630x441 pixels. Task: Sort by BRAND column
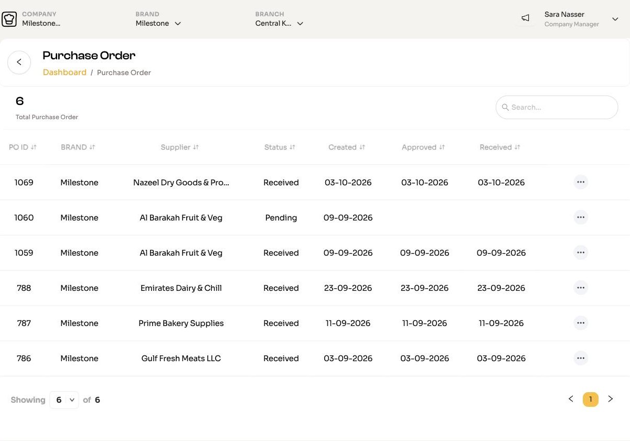pyautogui.click(x=92, y=148)
